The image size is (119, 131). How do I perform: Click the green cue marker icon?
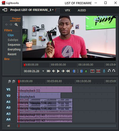click(86, 71)
